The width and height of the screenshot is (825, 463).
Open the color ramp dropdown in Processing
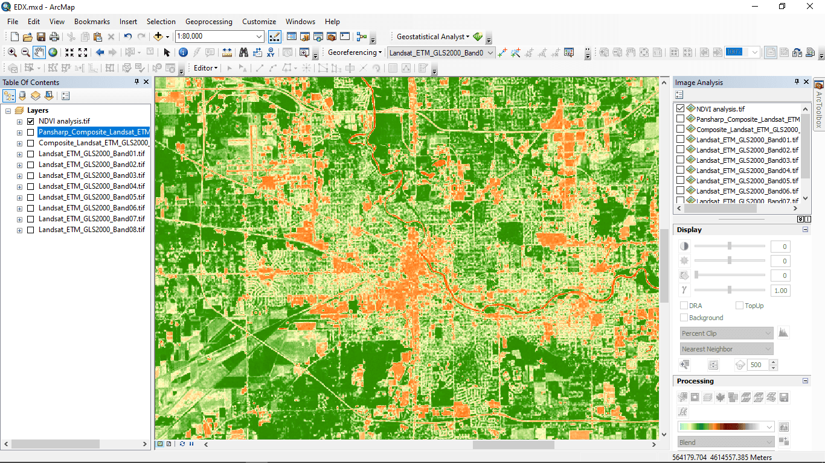[769, 427]
